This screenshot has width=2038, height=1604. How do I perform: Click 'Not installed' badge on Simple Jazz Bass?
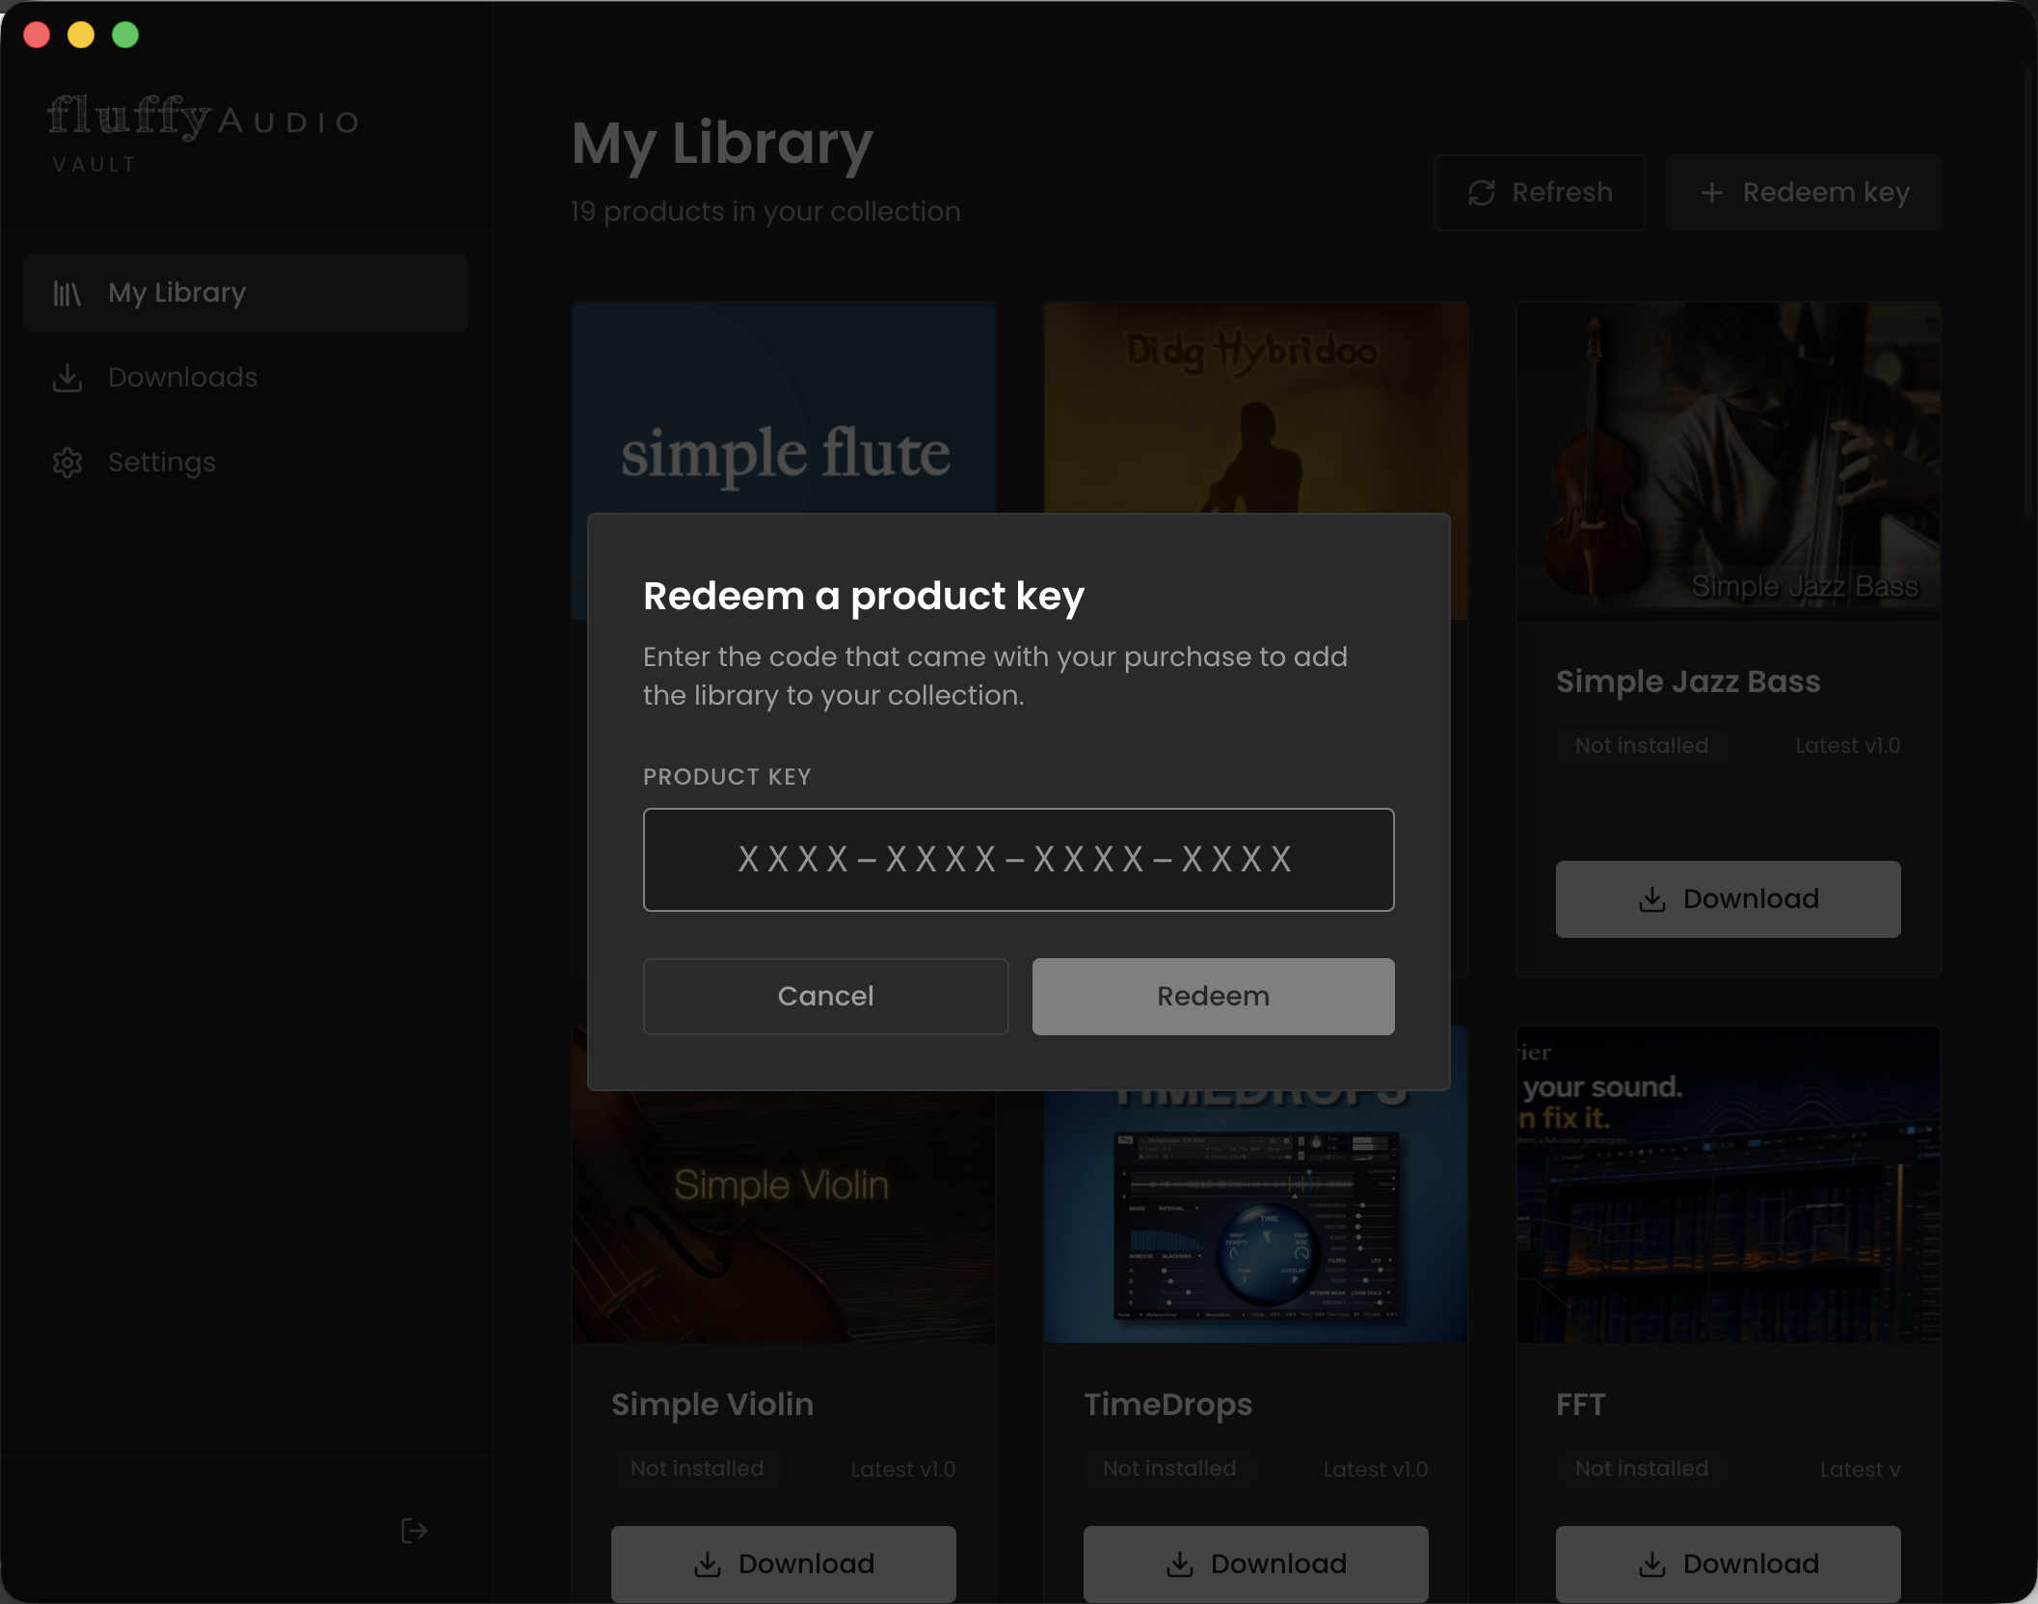pyautogui.click(x=1641, y=745)
